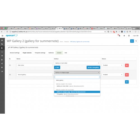This screenshot has height=140, width=140.
Task: Click the Modules breadcrumb link
Action: (x=67, y=42)
